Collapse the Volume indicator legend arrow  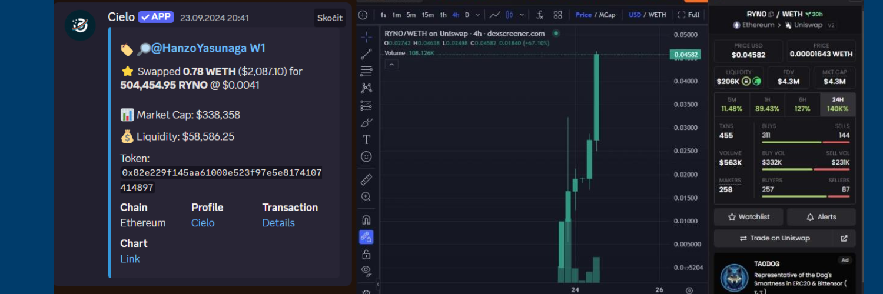[x=391, y=64]
